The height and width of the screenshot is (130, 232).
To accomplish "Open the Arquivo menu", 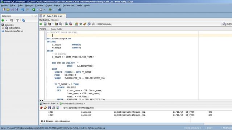I will click(x=4, y=5).
